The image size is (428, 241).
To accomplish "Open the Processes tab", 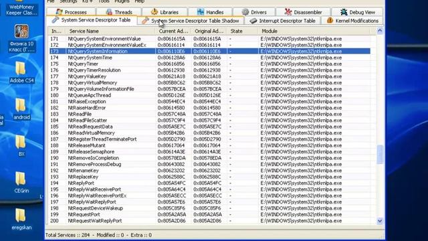I will [71, 12].
